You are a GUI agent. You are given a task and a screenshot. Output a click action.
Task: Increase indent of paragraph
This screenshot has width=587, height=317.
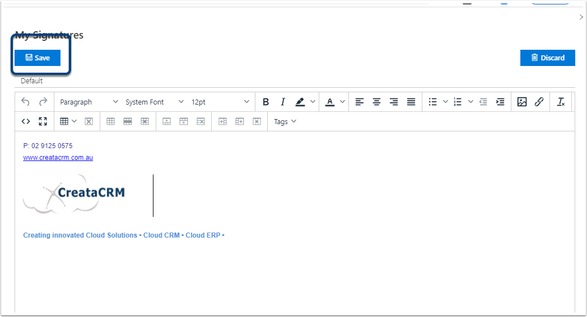(x=500, y=102)
